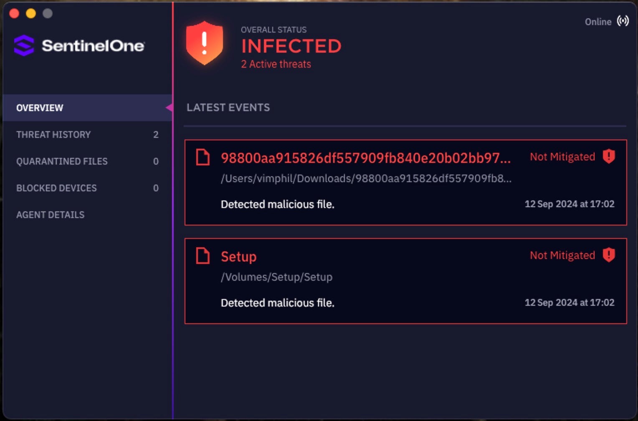638x421 pixels.
Task: Click the /Users/vimphil/Downloads file path
Action: 366,178
